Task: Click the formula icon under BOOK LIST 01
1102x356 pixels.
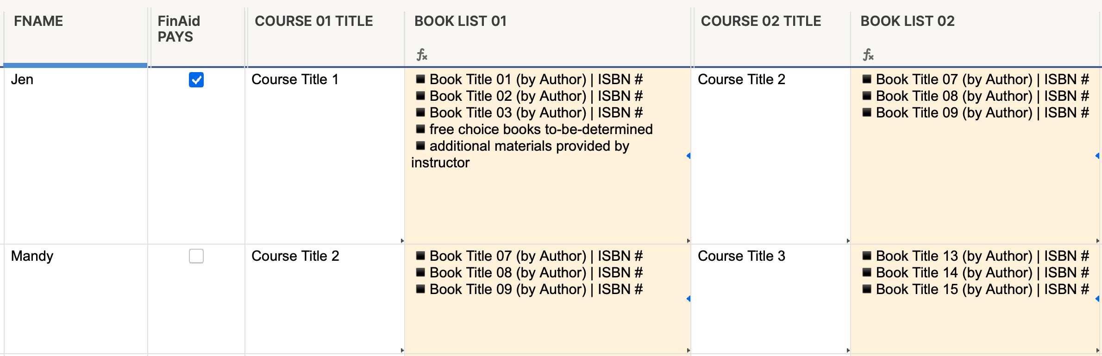Action: coord(421,55)
